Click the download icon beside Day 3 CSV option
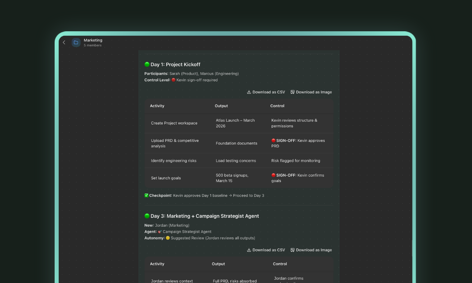 pos(249,250)
